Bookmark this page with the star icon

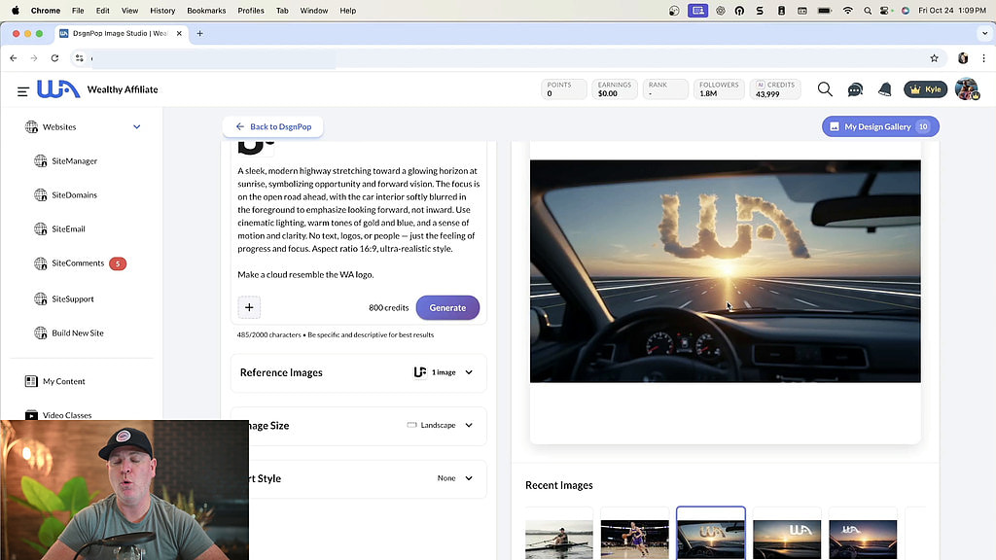(x=934, y=58)
